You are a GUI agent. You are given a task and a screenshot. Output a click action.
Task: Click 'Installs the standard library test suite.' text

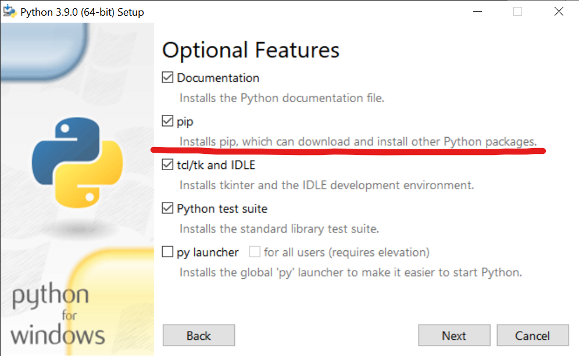279,229
